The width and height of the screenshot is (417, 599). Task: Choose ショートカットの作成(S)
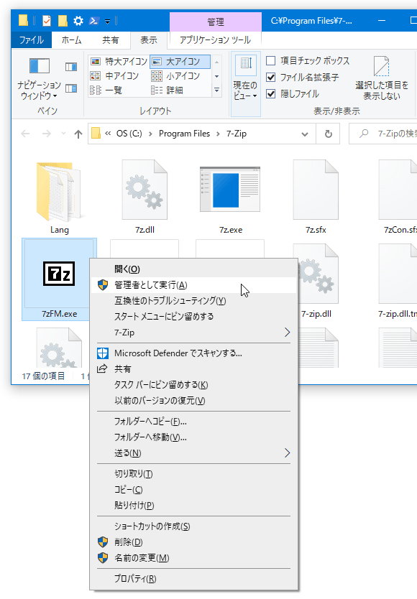click(x=194, y=526)
